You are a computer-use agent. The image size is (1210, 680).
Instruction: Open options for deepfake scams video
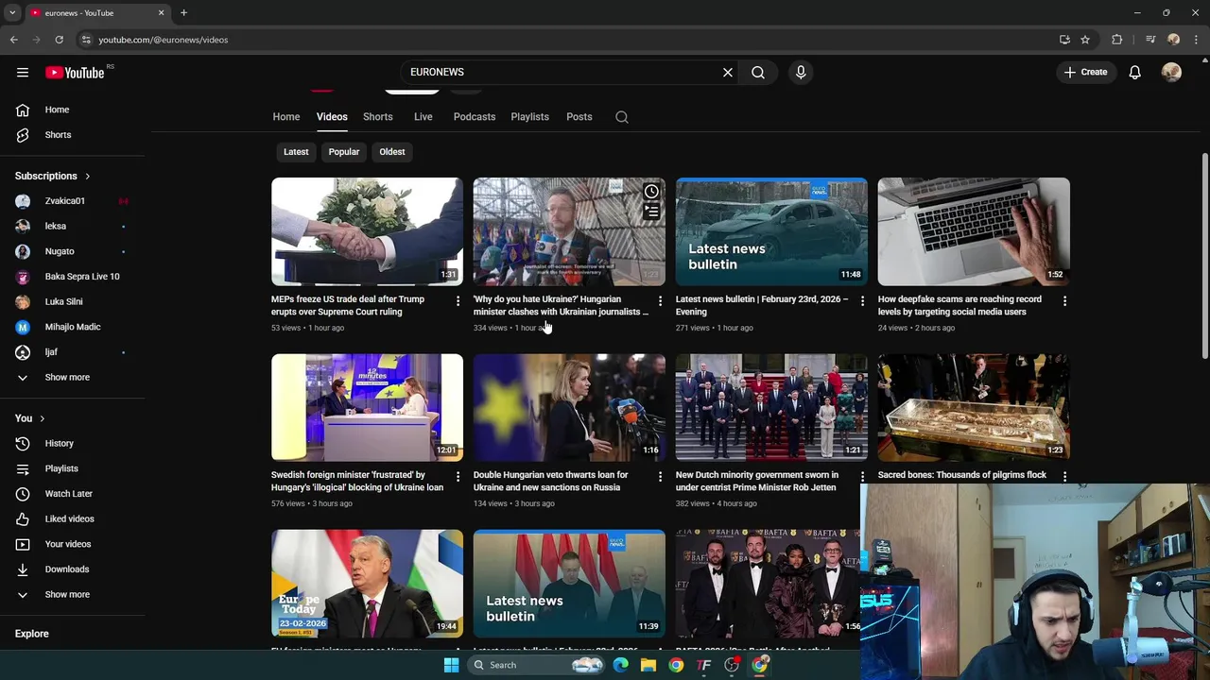click(1064, 301)
